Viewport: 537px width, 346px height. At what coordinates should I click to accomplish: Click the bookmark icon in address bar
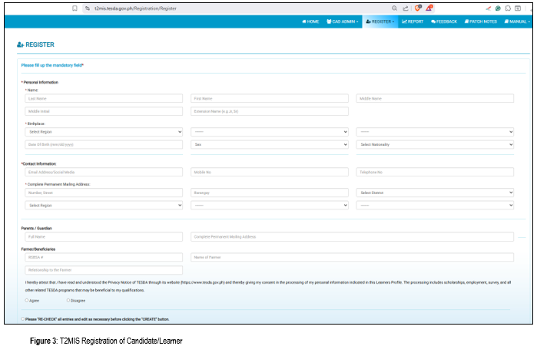click(x=74, y=8)
